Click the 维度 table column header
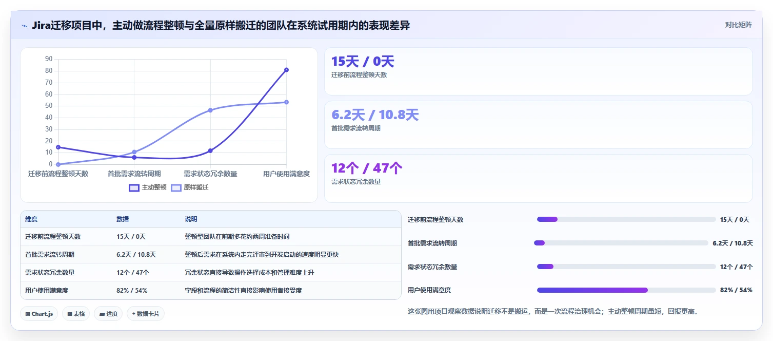The width and height of the screenshot is (773, 341). (31, 219)
